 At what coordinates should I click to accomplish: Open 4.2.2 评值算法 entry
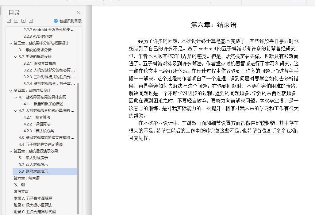[37, 124]
